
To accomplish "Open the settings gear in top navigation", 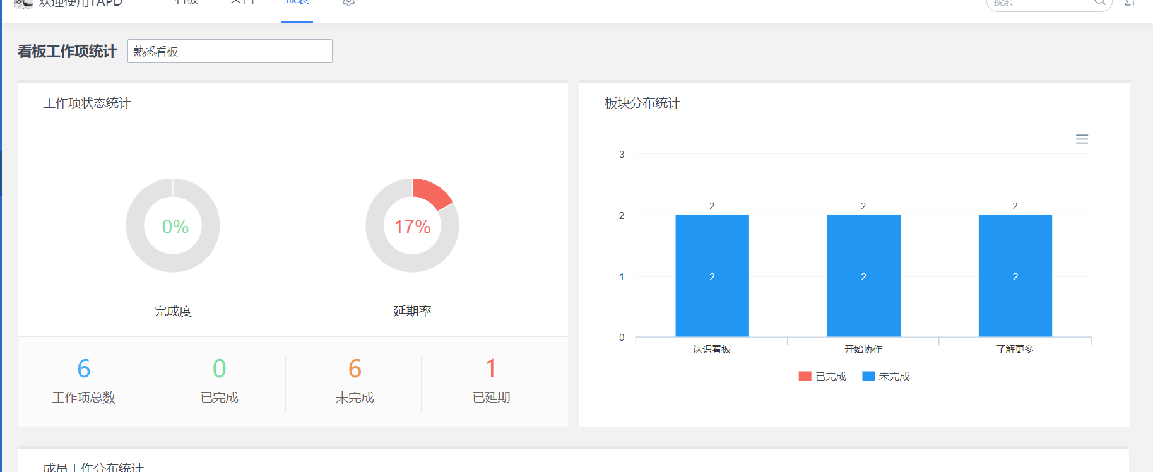I will (348, 3).
